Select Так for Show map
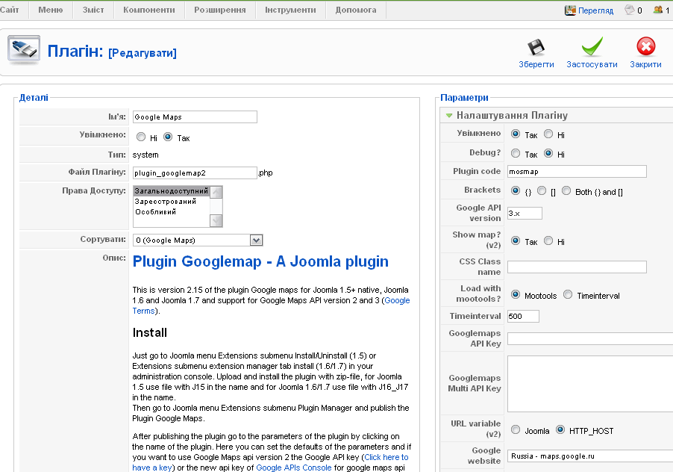This screenshot has height=472, width=673. [516, 241]
